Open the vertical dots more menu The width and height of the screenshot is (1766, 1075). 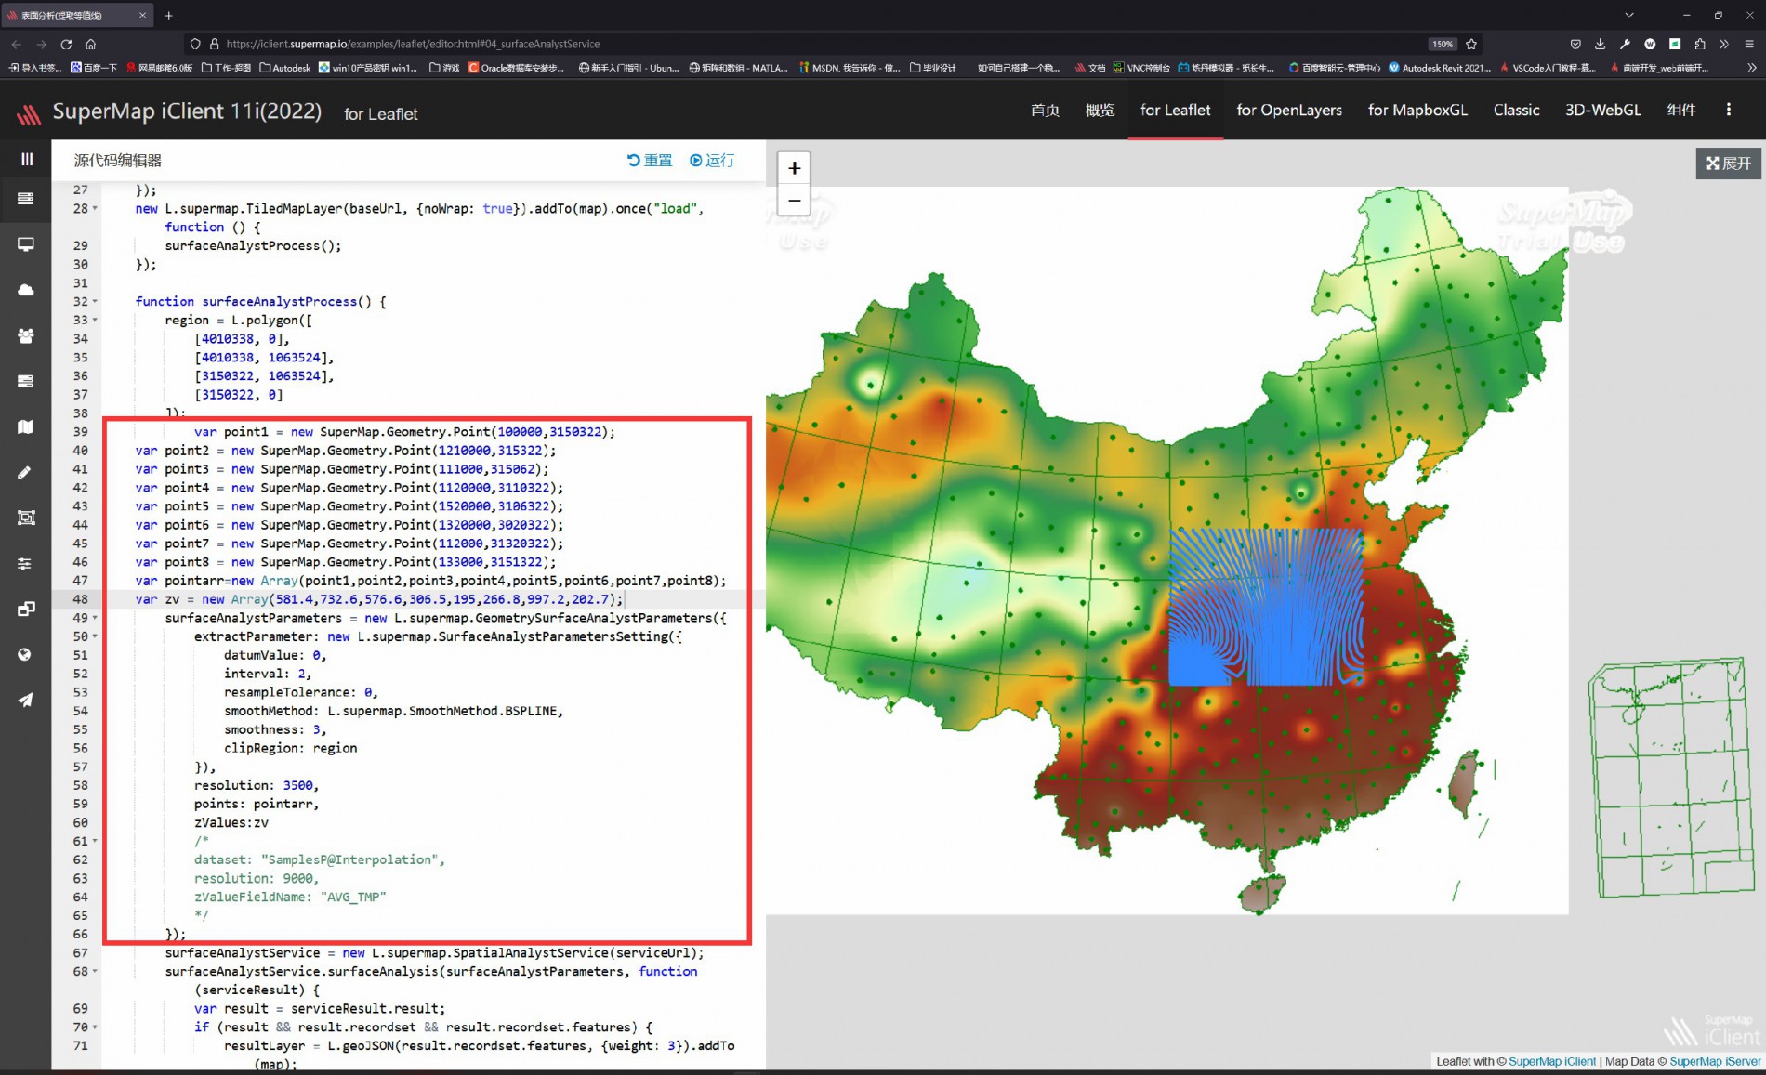click(1729, 110)
